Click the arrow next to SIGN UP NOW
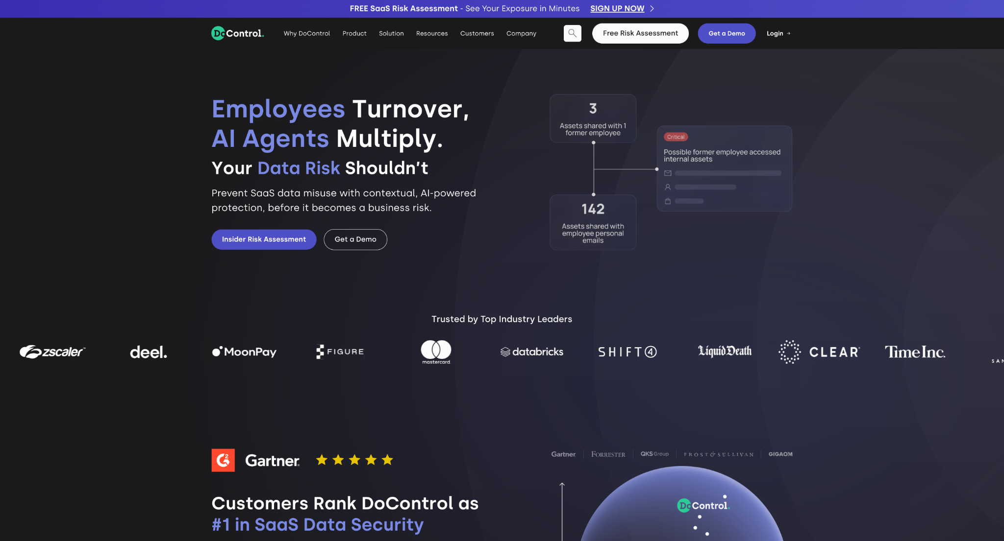This screenshot has height=541, width=1004. click(x=652, y=9)
